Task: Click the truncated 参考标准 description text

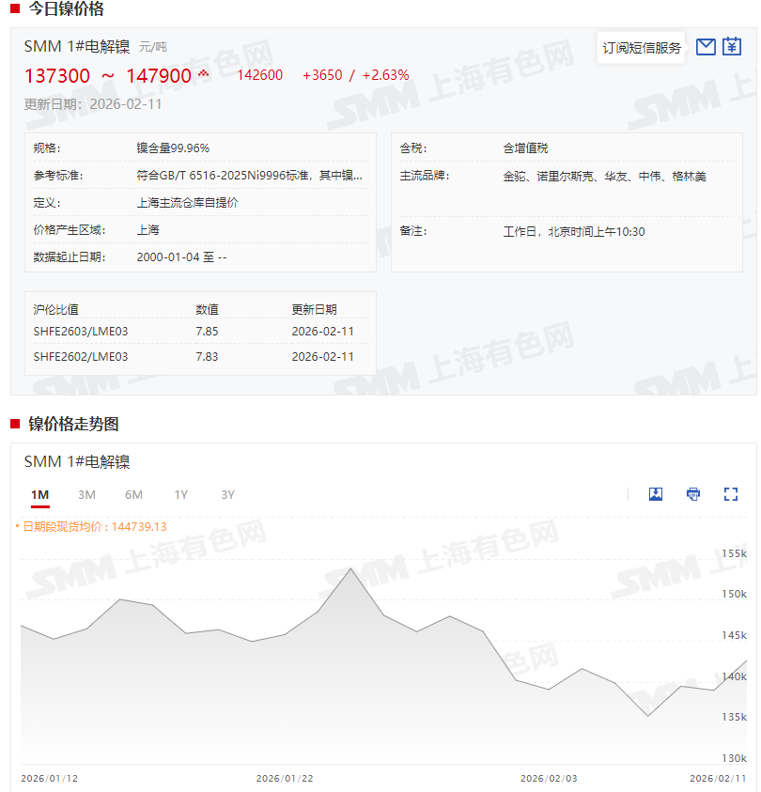Action: click(249, 176)
